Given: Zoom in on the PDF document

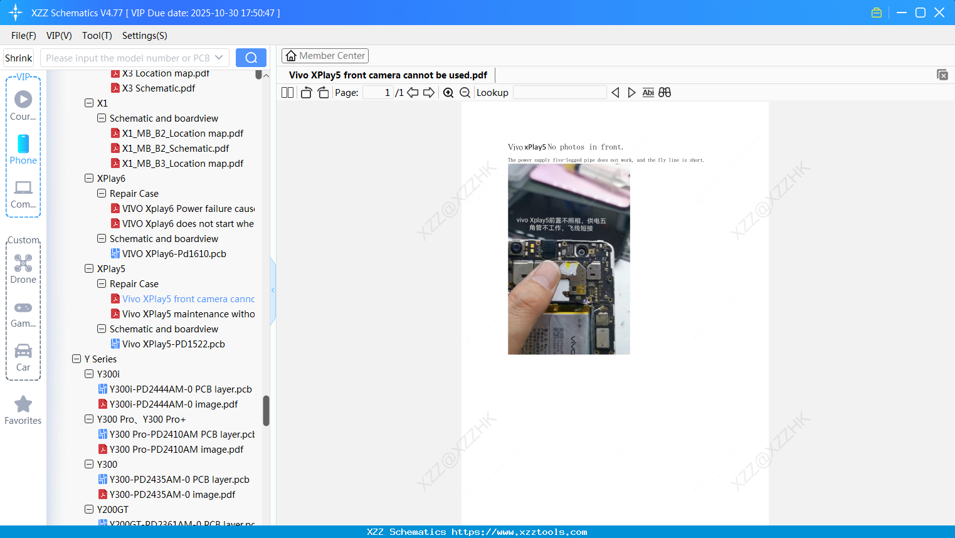Looking at the screenshot, I should [x=448, y=92].
